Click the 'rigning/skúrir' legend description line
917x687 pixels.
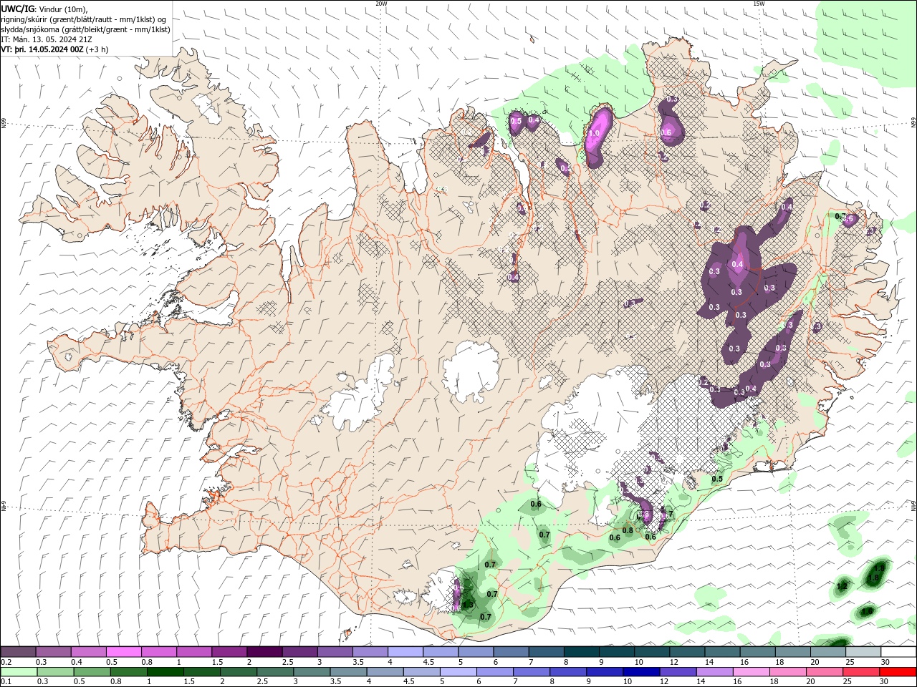(84, 19)
